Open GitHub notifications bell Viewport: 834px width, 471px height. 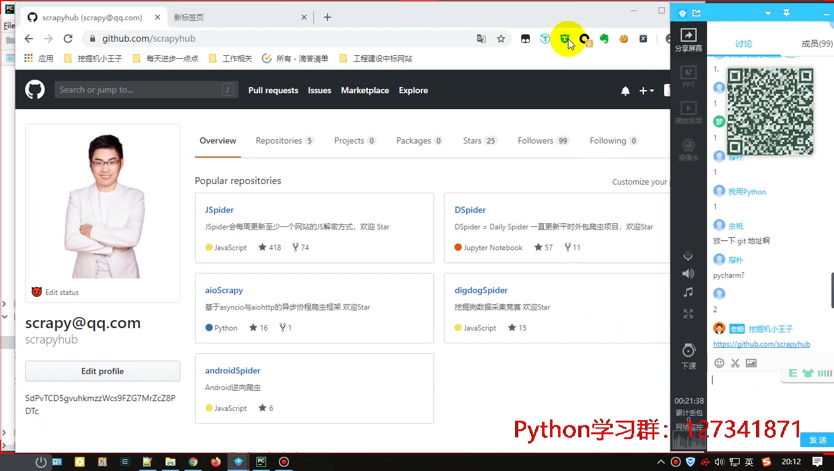[x=625, y=91]
